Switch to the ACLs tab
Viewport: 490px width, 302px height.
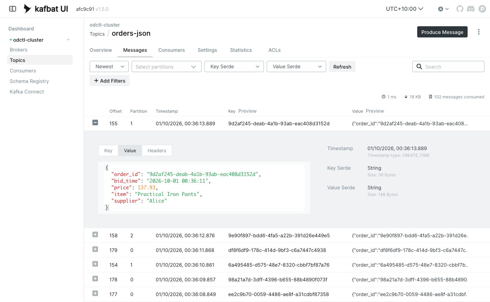274,50
